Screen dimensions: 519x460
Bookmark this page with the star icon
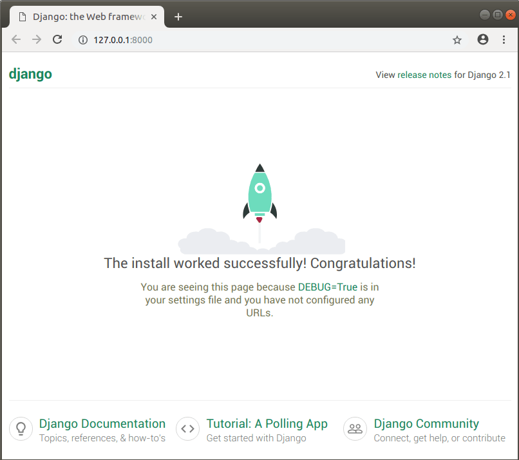(457, 40)
